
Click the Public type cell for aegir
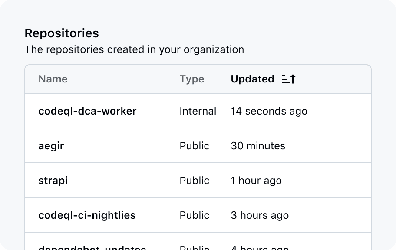(195, 146)
